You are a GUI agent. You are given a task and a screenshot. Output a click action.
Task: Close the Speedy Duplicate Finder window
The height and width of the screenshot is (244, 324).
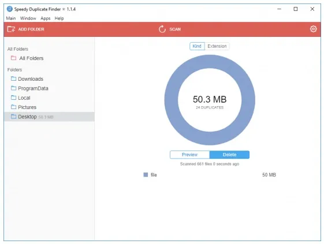[x=312, y=9]
